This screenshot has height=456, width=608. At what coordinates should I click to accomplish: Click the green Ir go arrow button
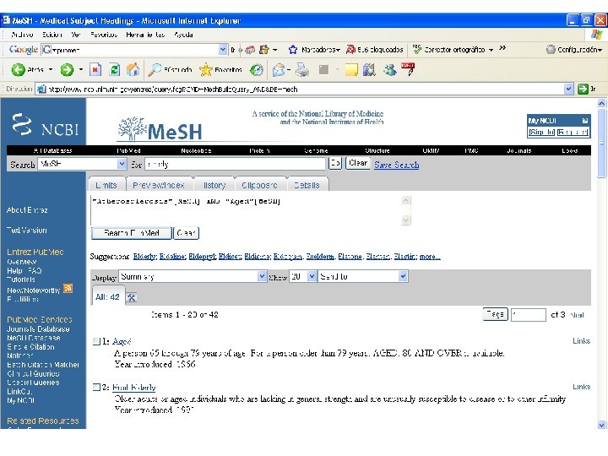pos(583,90)
